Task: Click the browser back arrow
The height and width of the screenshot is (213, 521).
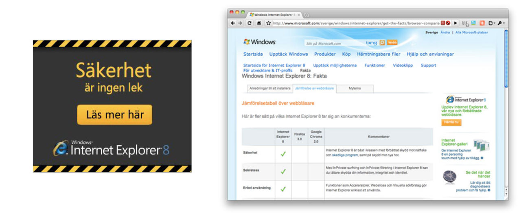Action: pos(233,23)
